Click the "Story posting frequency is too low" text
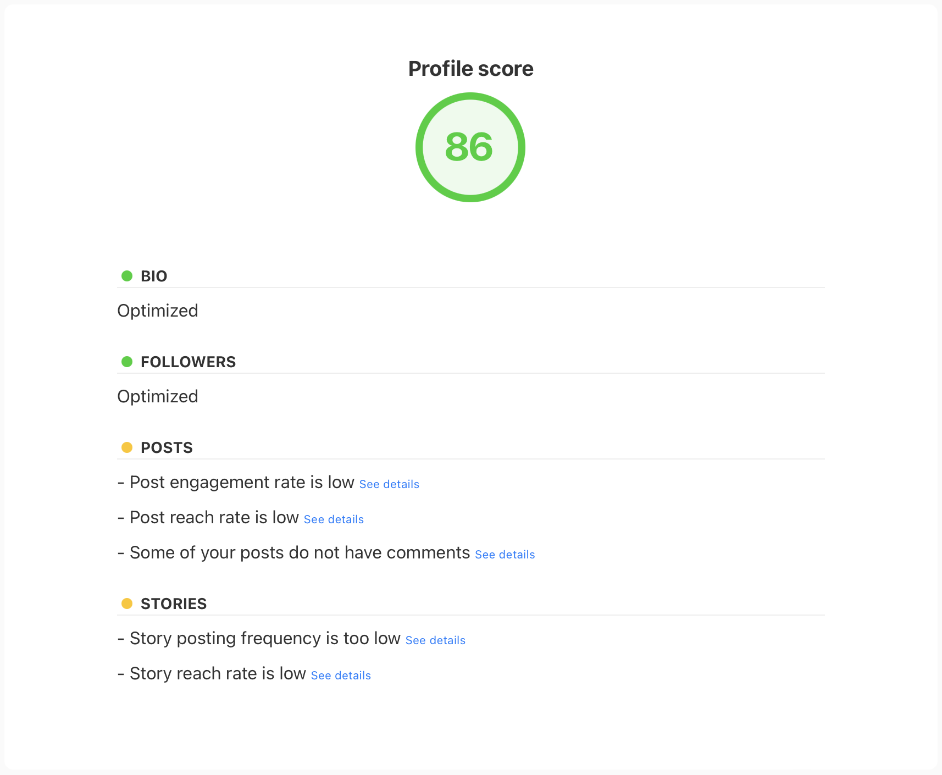Screen dimensions: 942x775 [x=265, y=638]
